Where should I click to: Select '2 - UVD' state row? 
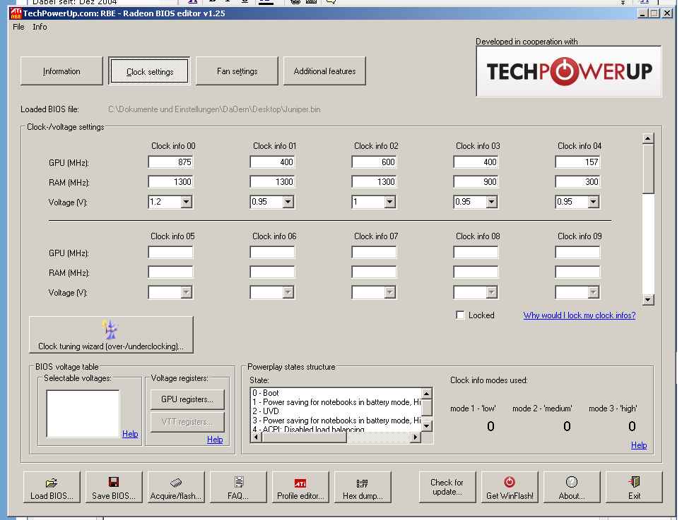click(x=336, y=411)
